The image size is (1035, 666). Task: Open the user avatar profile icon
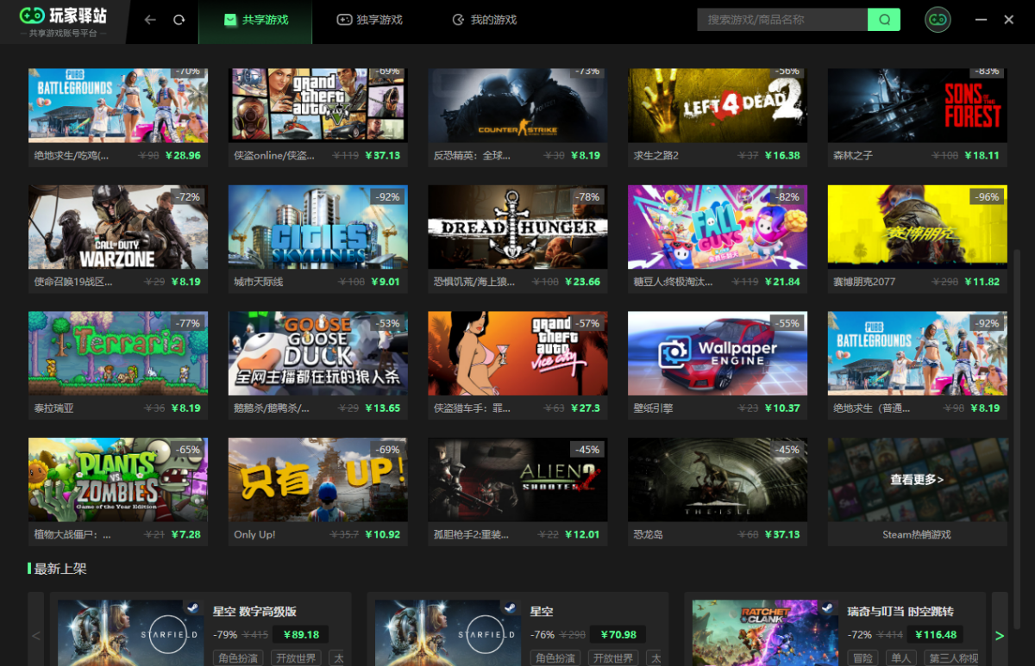(x=938, y=19)
